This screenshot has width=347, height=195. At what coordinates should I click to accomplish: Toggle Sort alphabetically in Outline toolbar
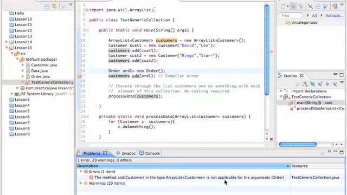305,84
